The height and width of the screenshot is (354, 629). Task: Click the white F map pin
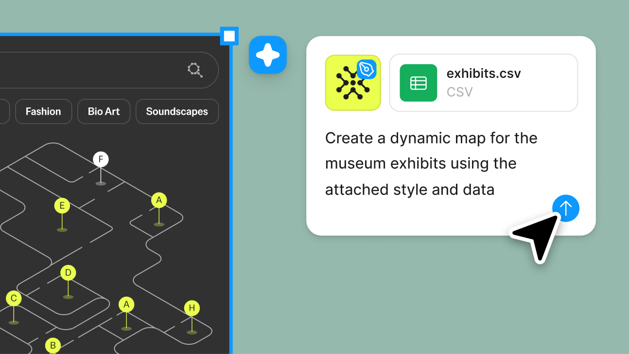(x=101, y=159)
